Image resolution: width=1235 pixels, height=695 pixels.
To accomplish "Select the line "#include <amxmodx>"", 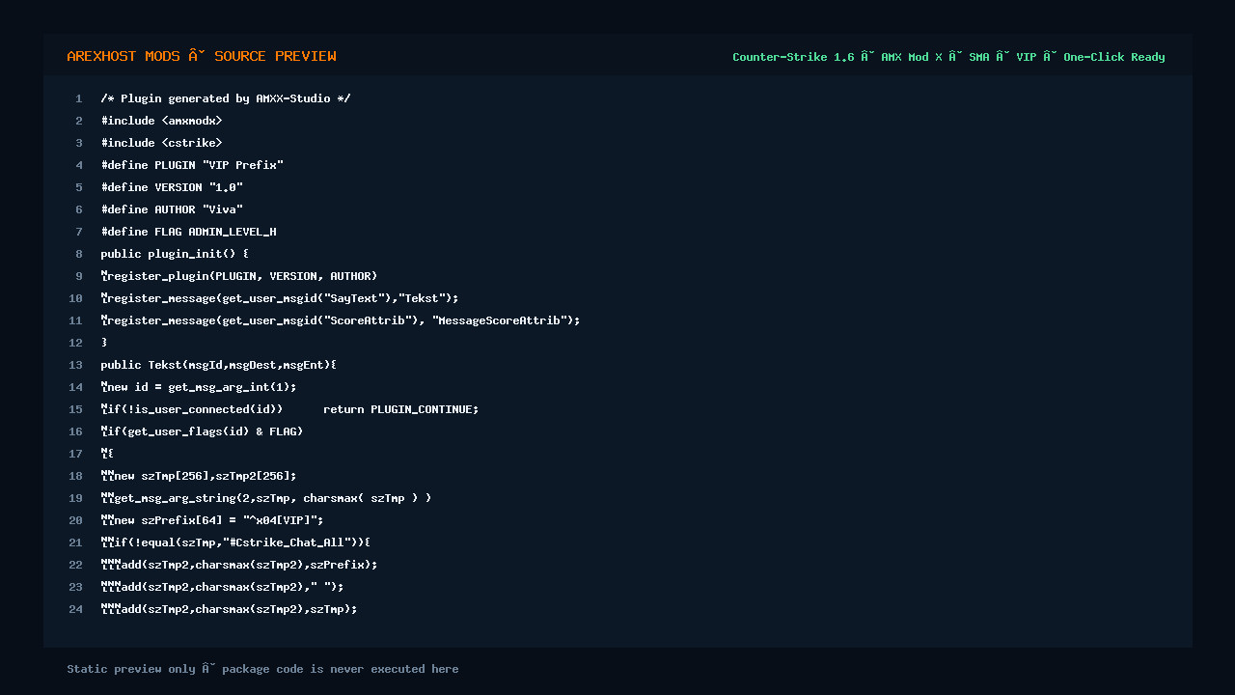I will [x=161, y=121].
